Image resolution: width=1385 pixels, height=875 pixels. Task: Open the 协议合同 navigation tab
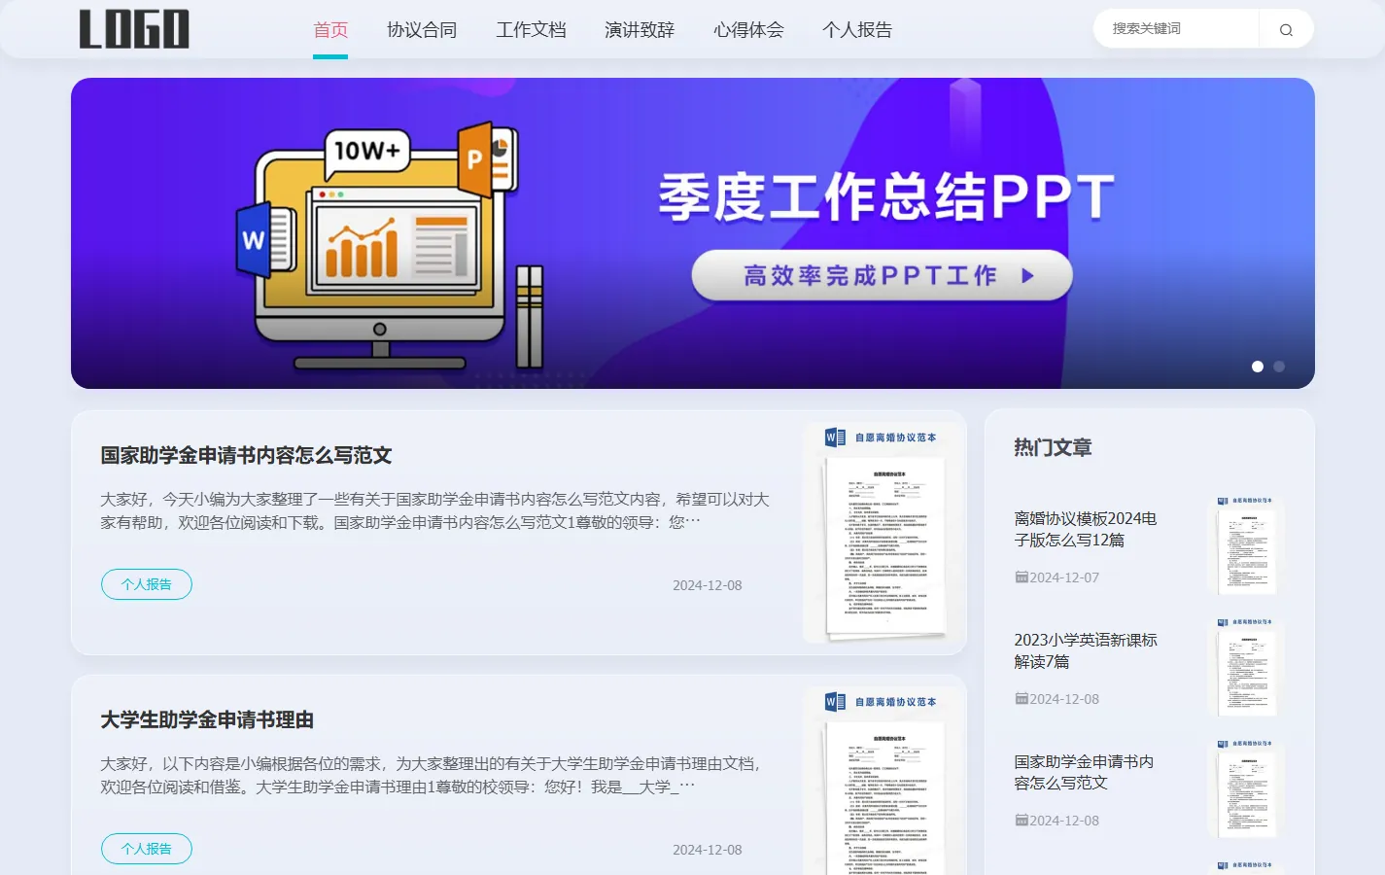tap(422, 29)
